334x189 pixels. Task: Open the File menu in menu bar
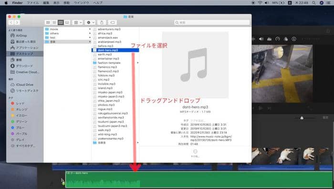[x=33, y=3]
